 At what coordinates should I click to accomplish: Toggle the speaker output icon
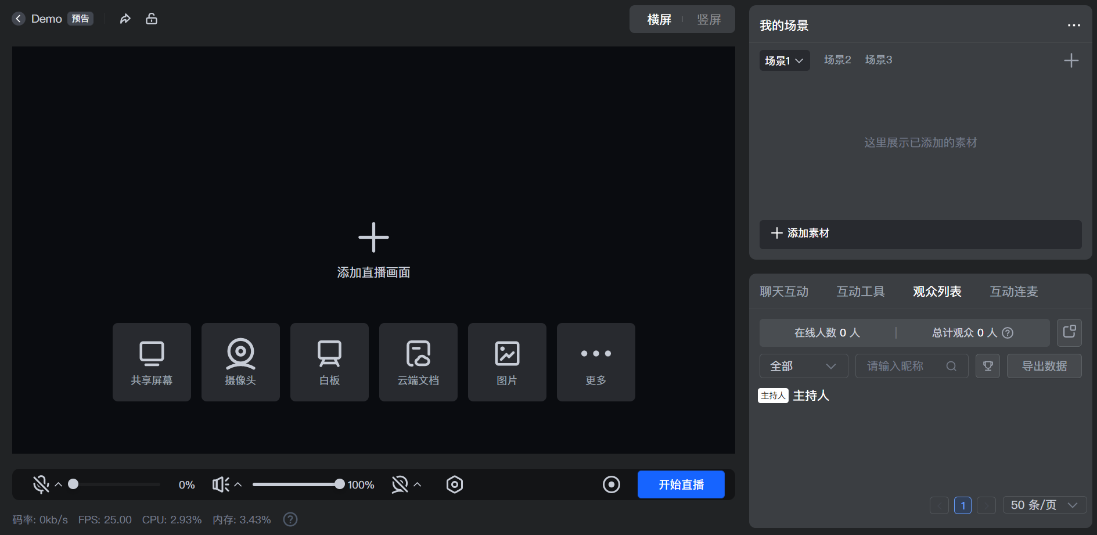(220, 484)
